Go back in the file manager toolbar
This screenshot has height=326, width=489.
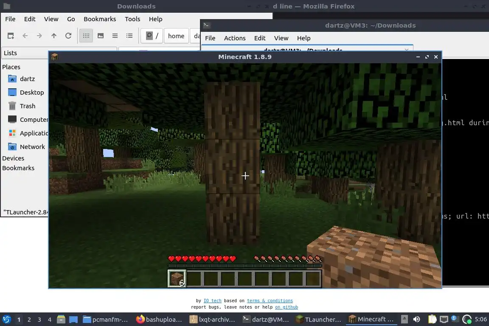pyautogui.click(x=25, y=36)
